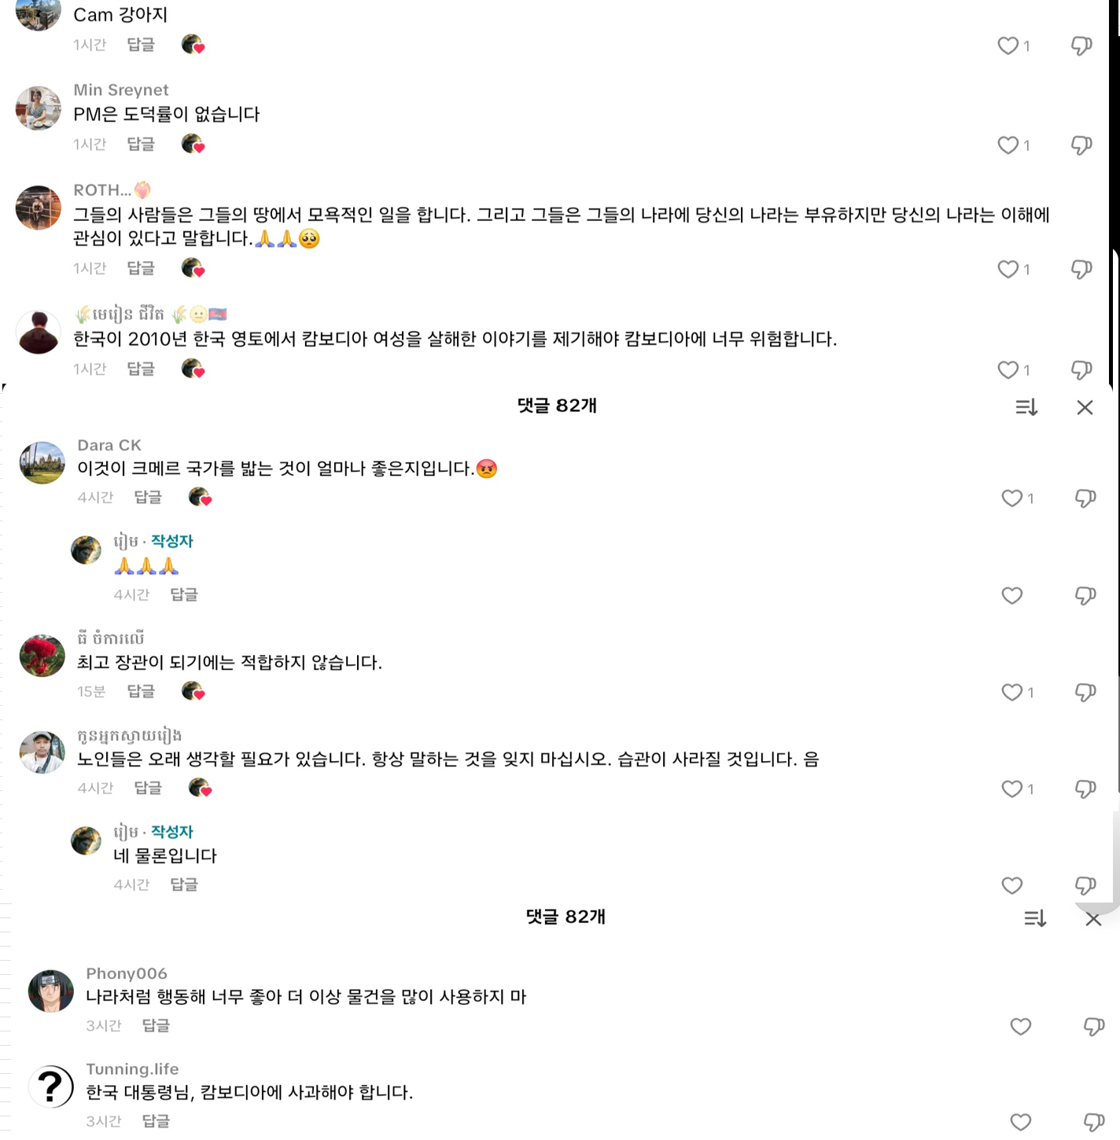The image size is (1120, 1140).
Task: Like the author's prayer-emoji reply
Action: click(x=1011, y=596)
